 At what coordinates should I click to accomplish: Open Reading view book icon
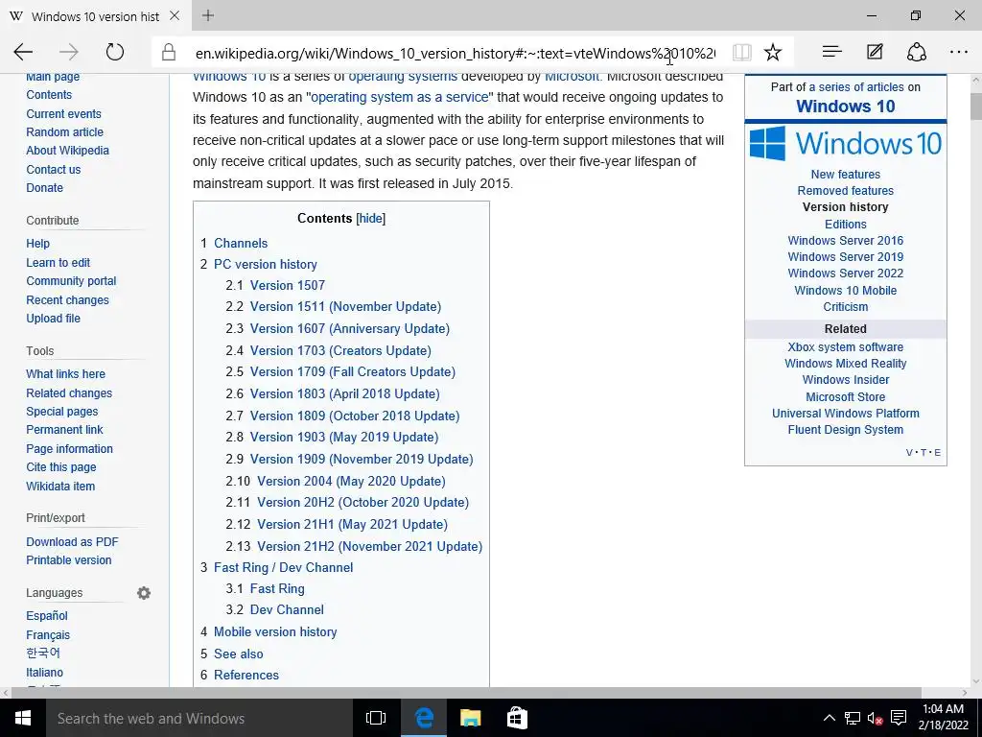pyautogui.click(x=741, y=52)
